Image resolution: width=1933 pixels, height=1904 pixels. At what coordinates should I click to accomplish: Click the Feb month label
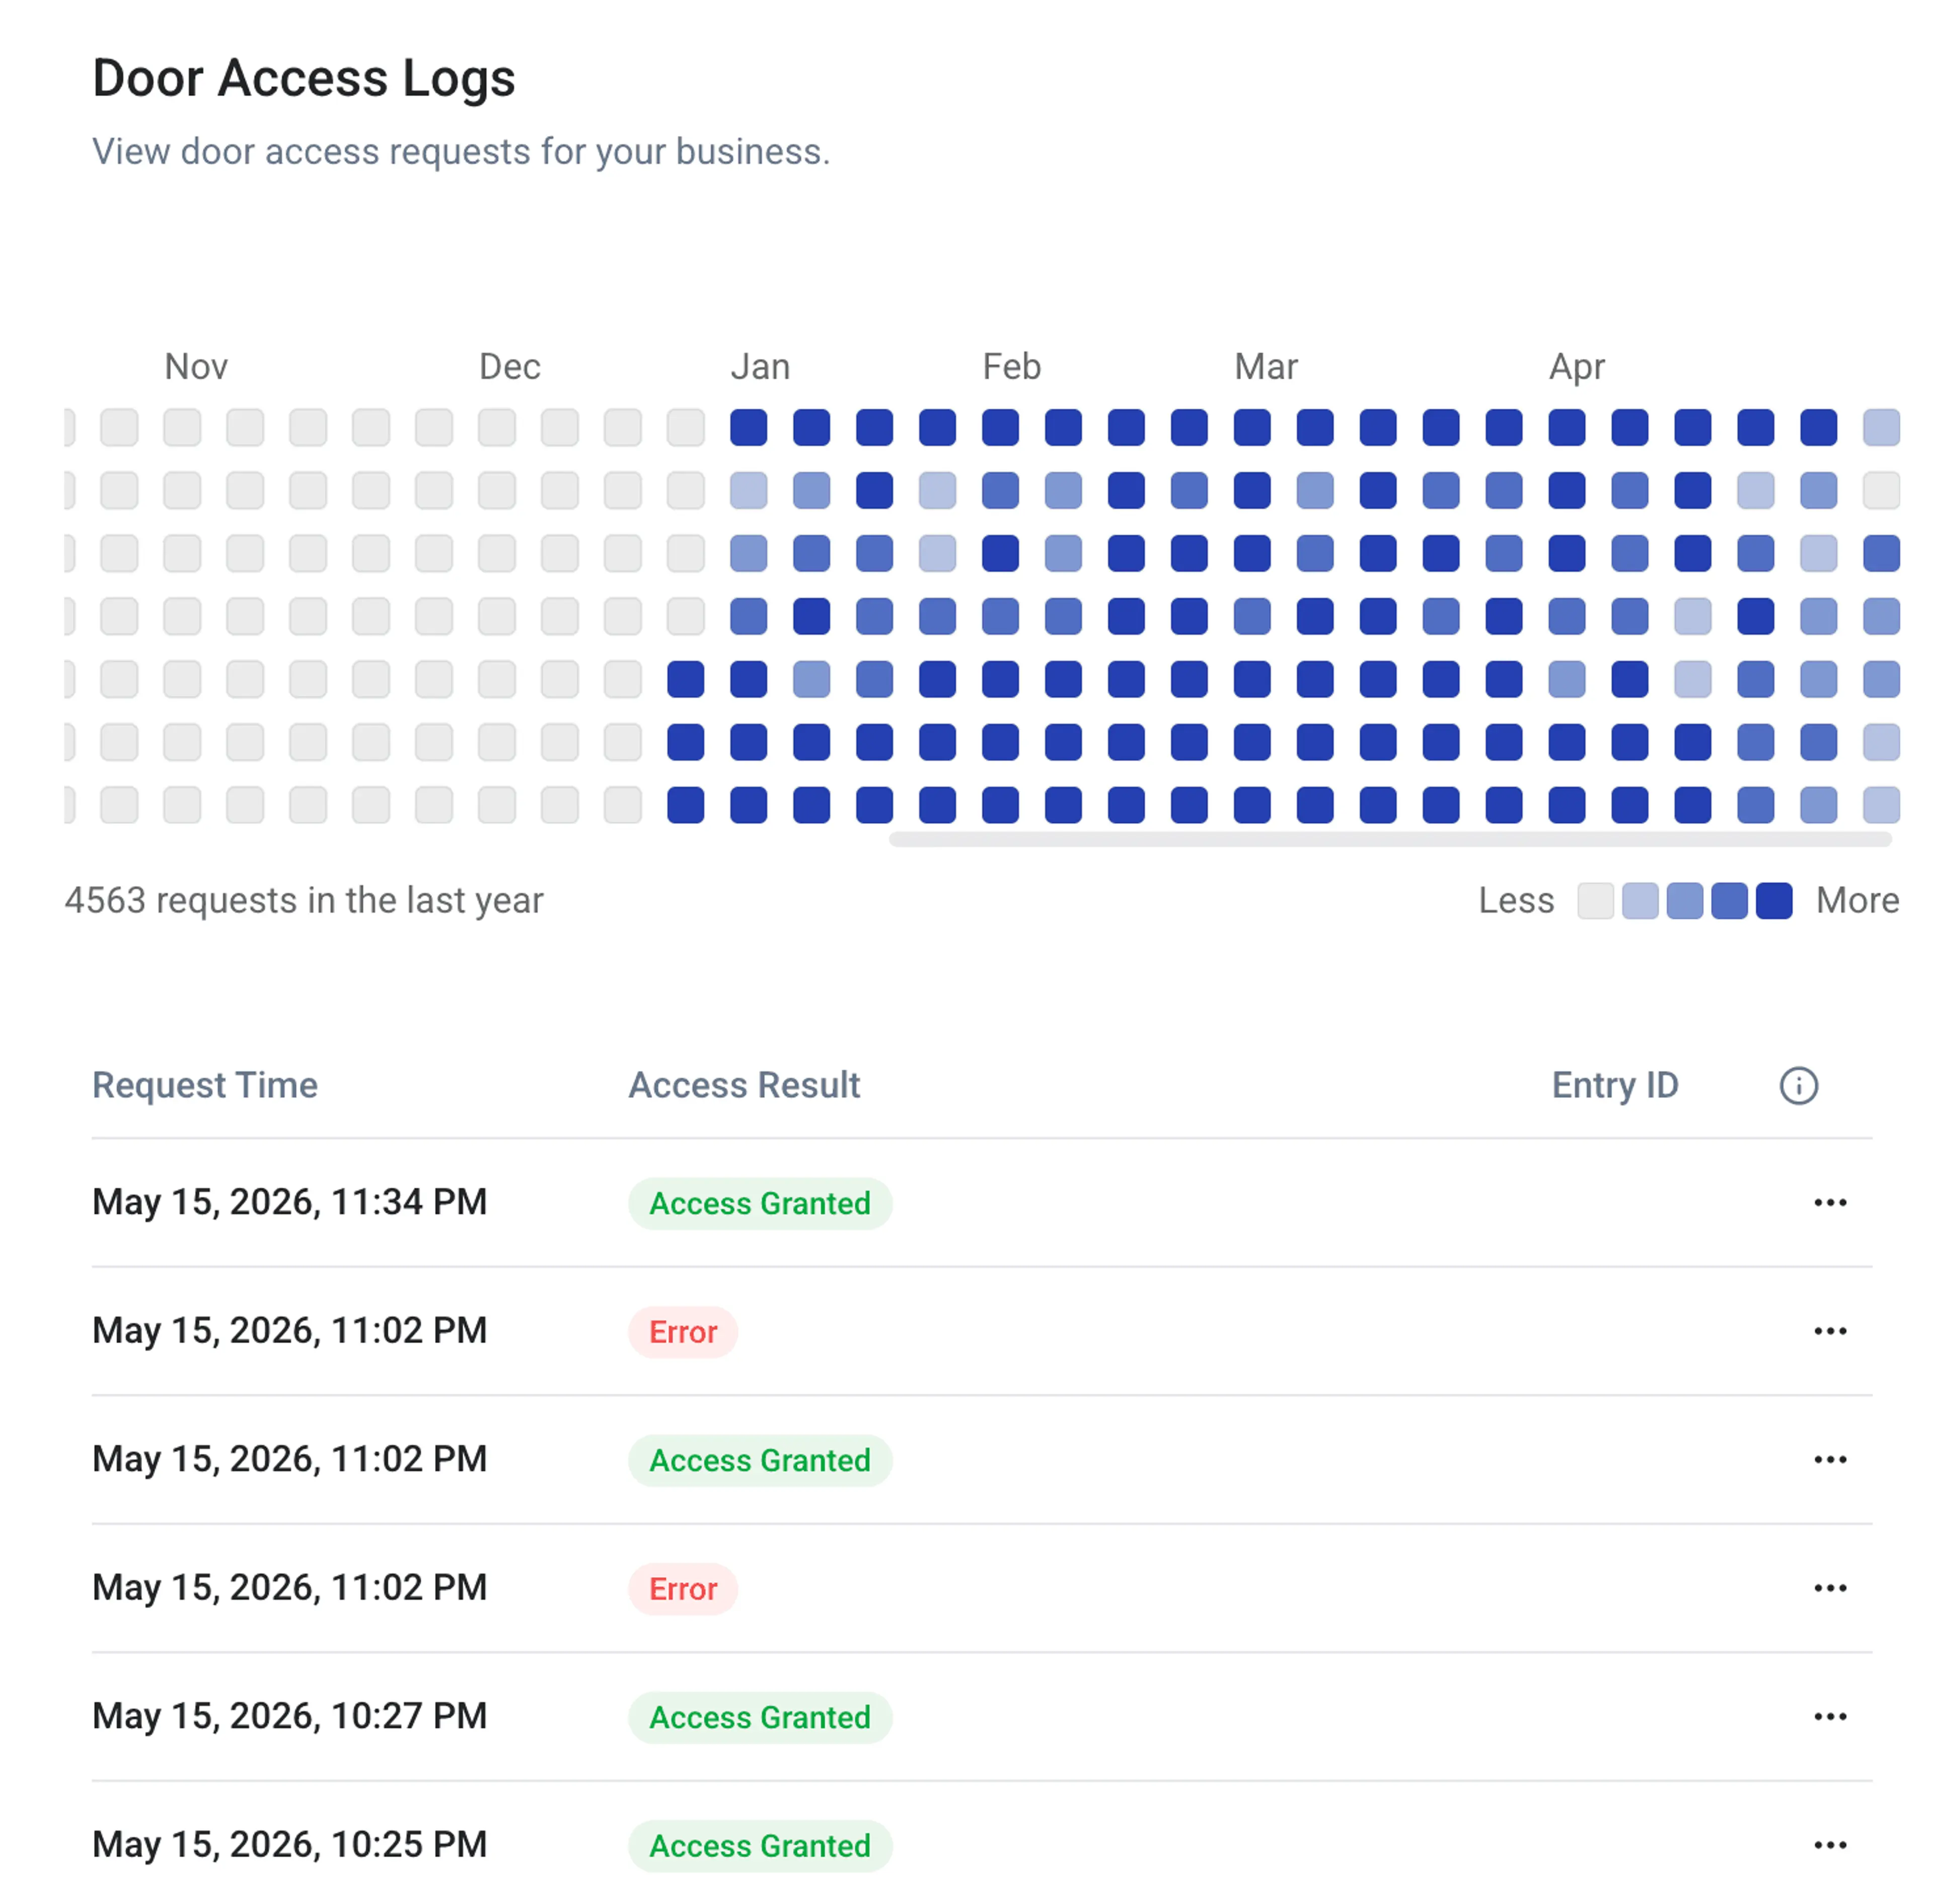pos(1011,366)
